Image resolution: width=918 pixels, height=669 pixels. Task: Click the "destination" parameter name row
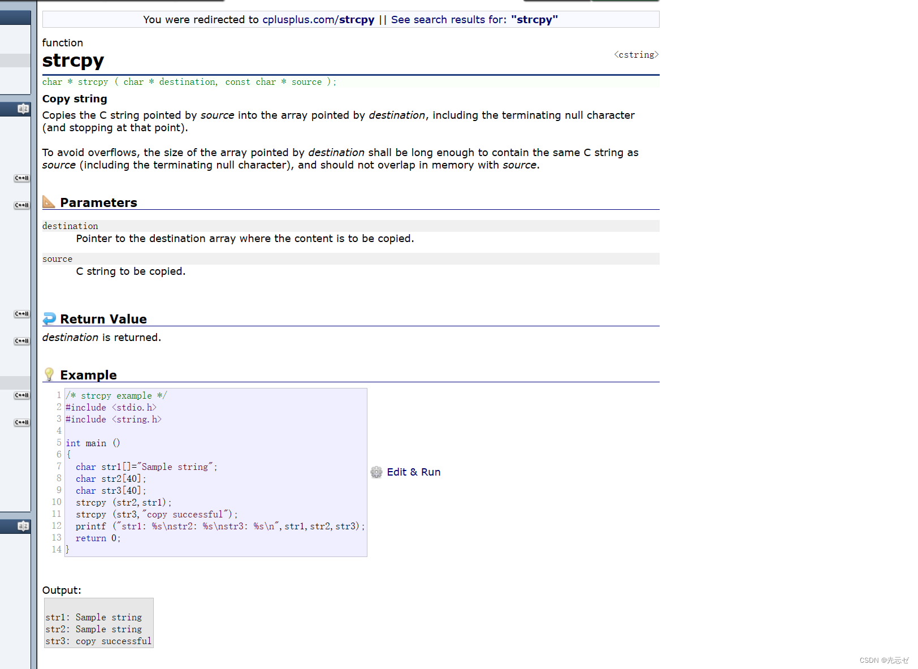click(x=350, y=226)
